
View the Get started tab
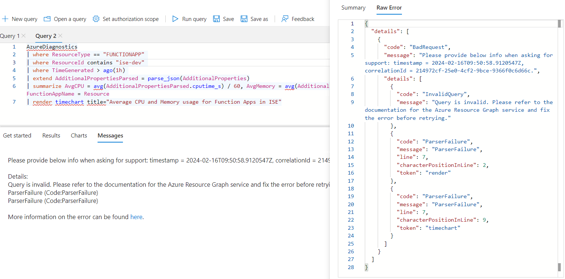17,135
